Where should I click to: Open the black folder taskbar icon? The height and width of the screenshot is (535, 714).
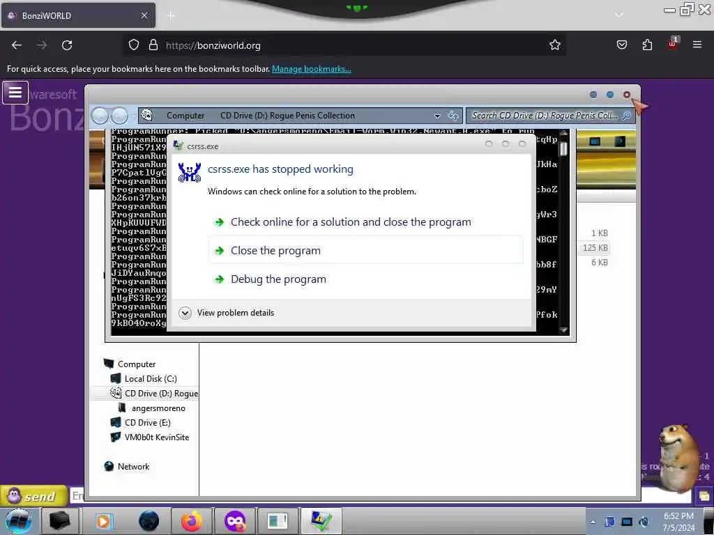click(60, 521)
